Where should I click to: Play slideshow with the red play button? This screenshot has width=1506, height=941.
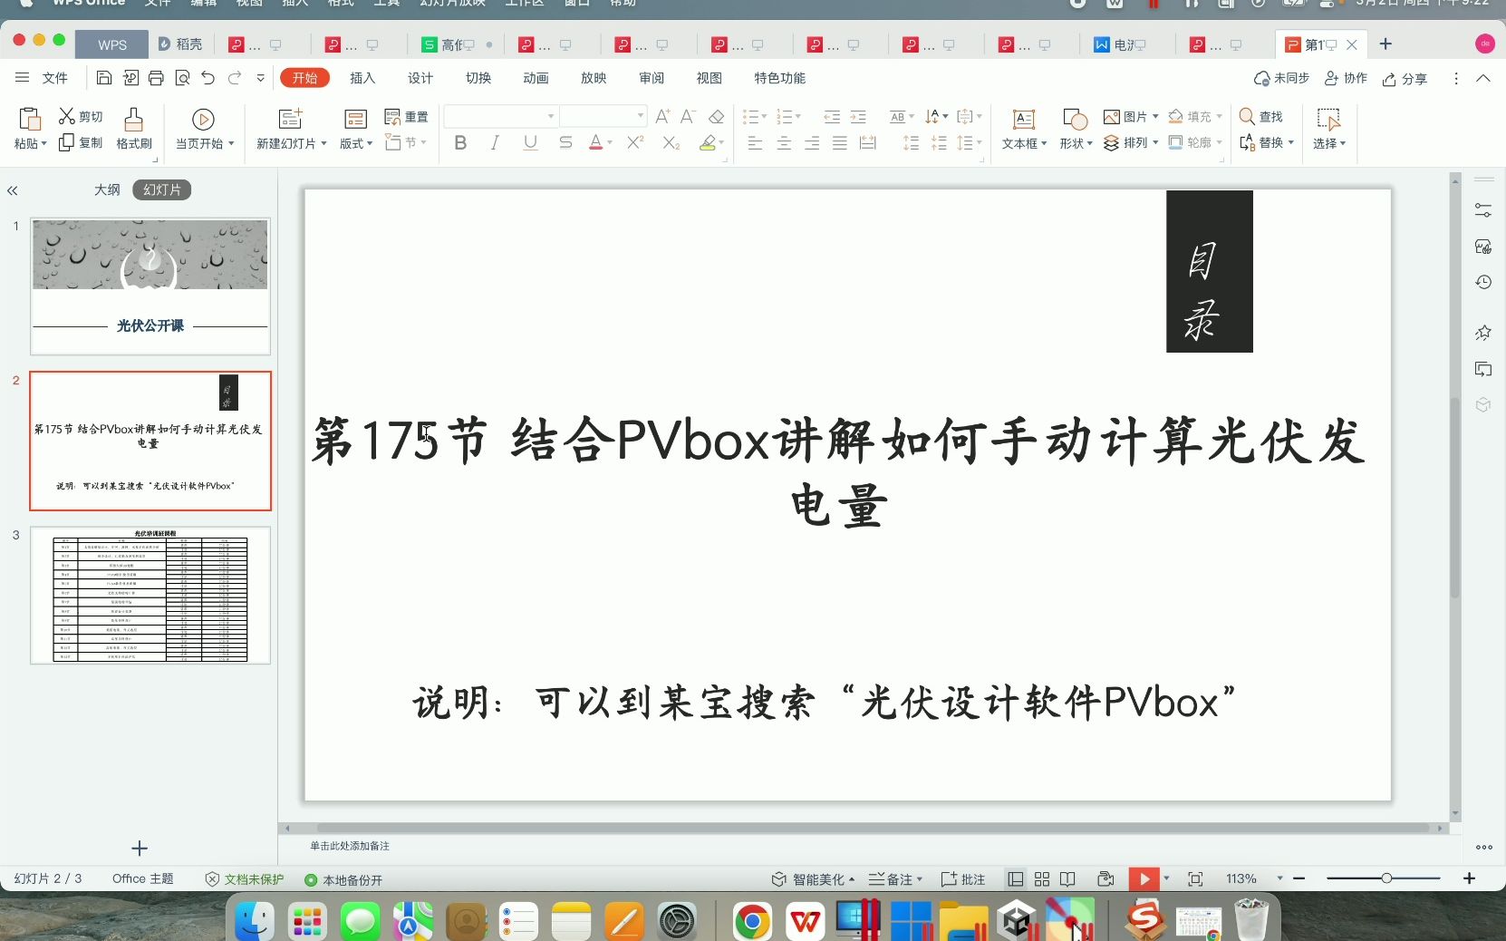point(1144,878)
